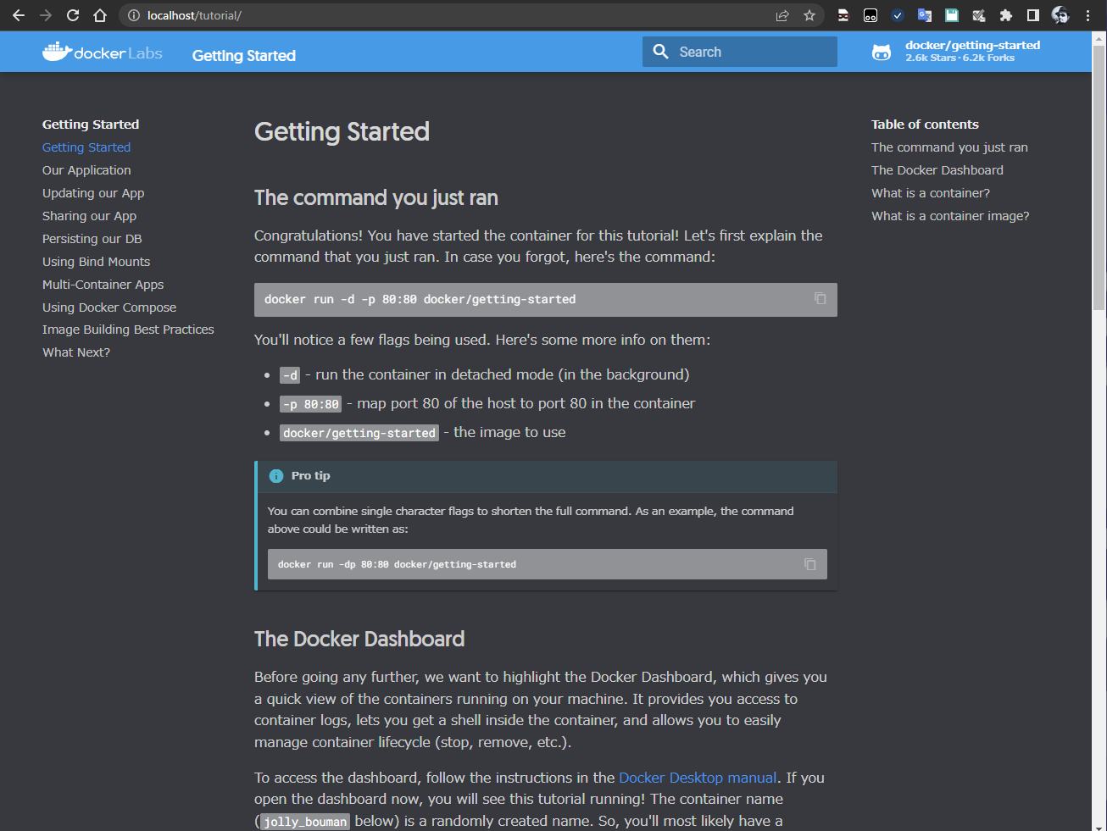The height and width of the screenshot is (831, 1107).
Task: Open the white square eyes extension icon
Action: point(871,15)
